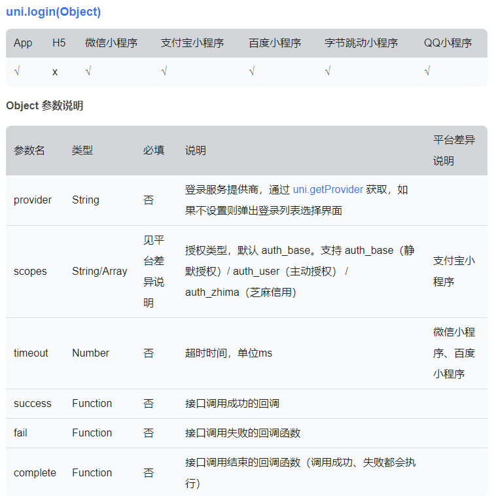496x496 pixels.
Task: Select the '类型' column header
Action: pyautogui.click(x=82, y=151)
